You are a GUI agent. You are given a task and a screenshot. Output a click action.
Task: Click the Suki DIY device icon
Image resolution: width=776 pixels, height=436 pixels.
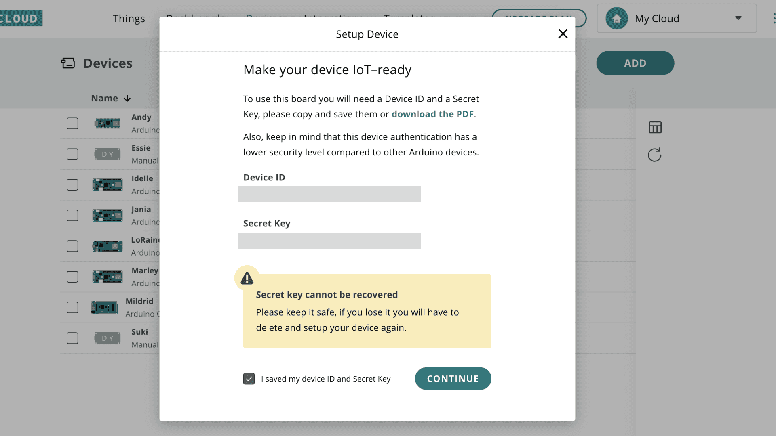point(107,338)
